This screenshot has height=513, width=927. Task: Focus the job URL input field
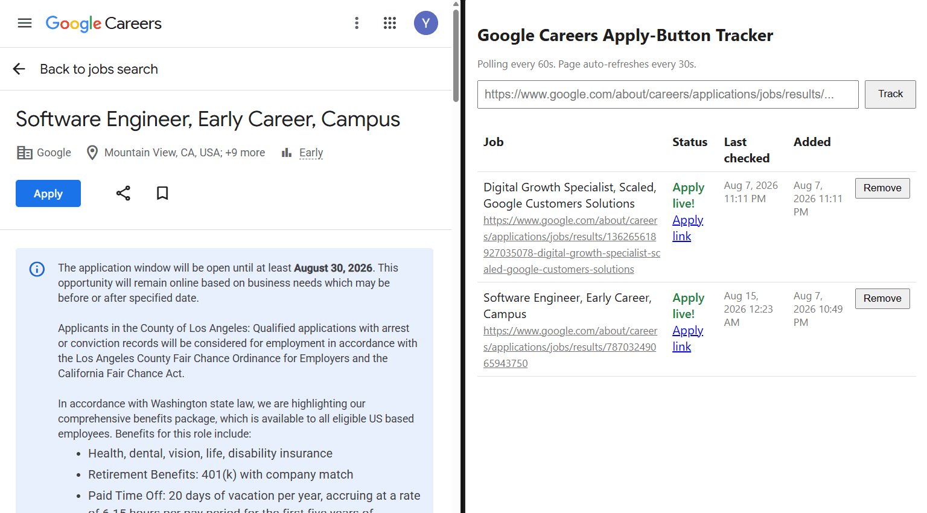tap(668, 94)
